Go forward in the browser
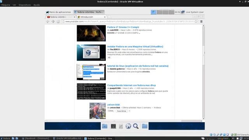The width and height of the screenshot is (249, 140). point(53,22)
